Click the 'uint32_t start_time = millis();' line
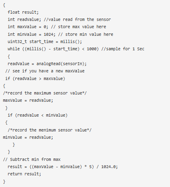This screenshot has height=187, width=170. (x=45, y=41)
